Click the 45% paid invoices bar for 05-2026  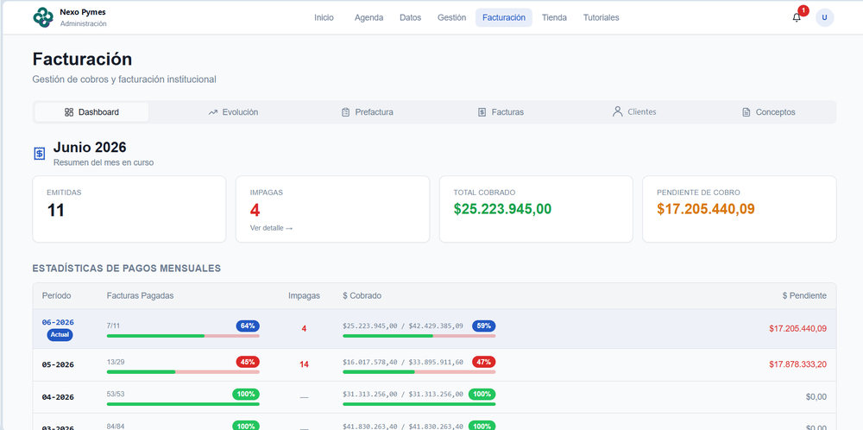pyautogui.click(x=183, y=372)
